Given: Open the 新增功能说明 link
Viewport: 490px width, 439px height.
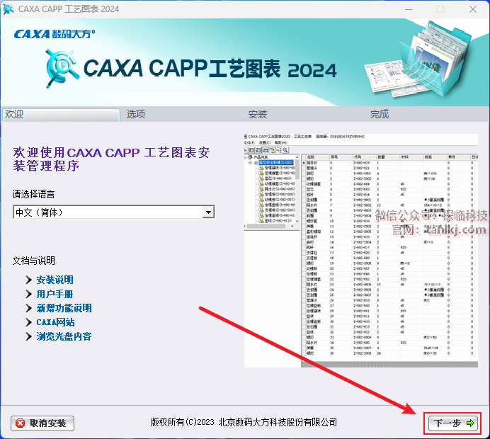Looking at the screenshot, I should click(64, 308).
